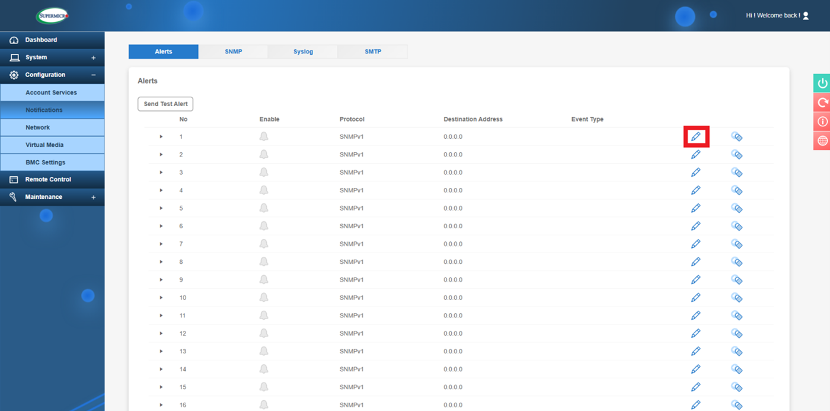
Task: Clear alert 4 using its eraser icon
Action: coord(737,190)
